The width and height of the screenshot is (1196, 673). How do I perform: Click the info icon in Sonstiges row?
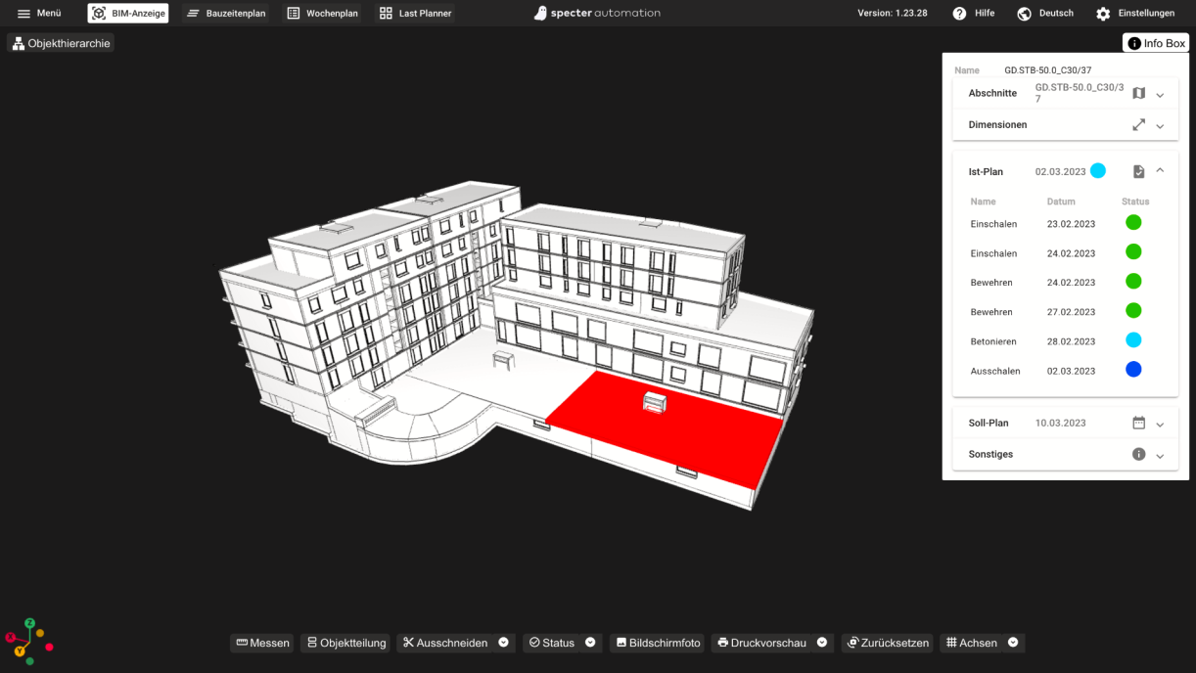(x=1138, y=455)
